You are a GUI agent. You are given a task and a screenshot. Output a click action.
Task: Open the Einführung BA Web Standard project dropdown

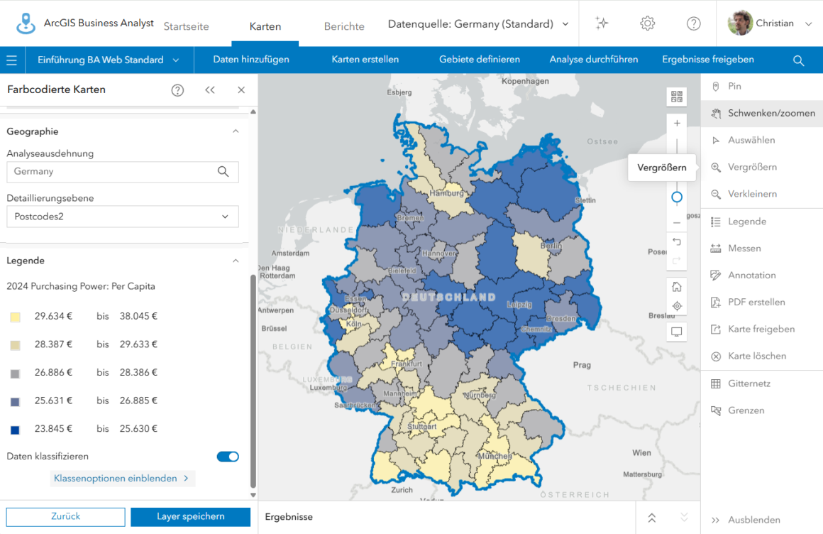tap(108, 60)
